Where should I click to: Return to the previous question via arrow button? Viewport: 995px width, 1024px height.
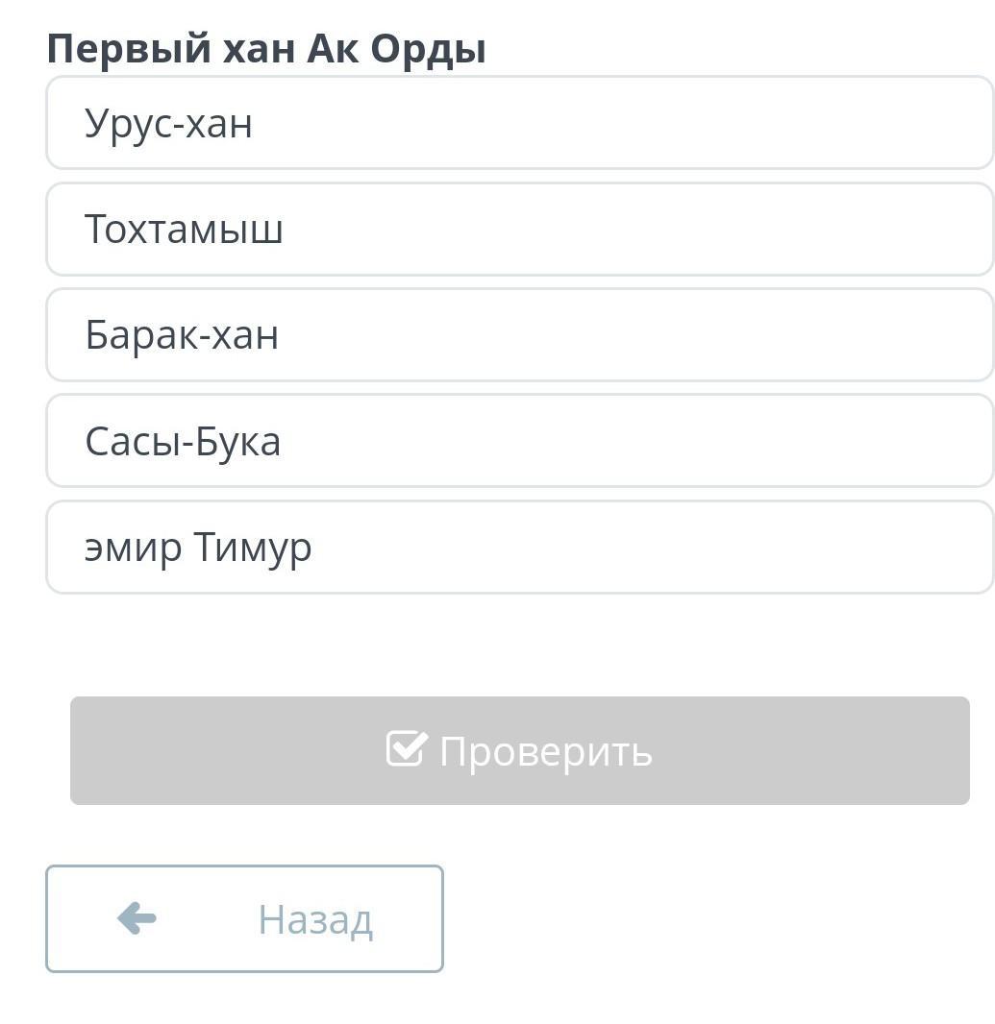coord(244,918)
